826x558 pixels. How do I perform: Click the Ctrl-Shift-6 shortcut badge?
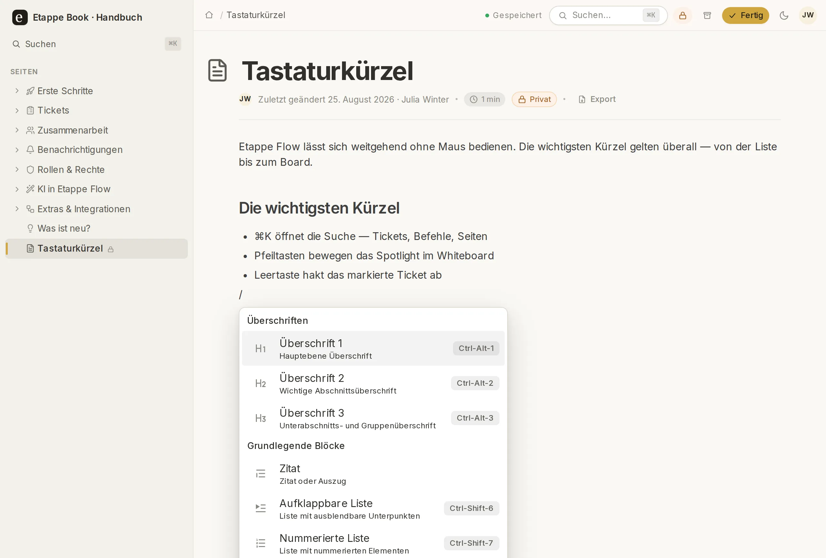point(471,508)
